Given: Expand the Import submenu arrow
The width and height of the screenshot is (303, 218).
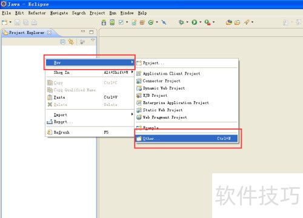Looking at the screenshot, I should tap(132, 114).
